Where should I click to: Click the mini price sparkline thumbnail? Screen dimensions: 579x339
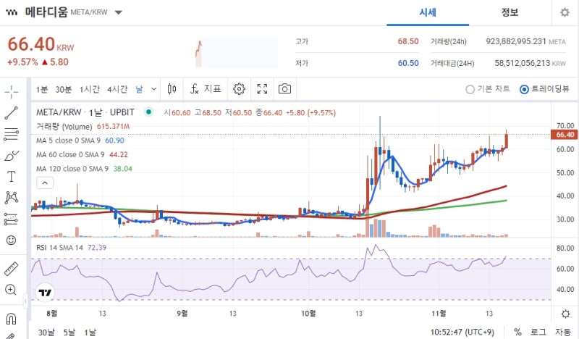pos(237,52)
